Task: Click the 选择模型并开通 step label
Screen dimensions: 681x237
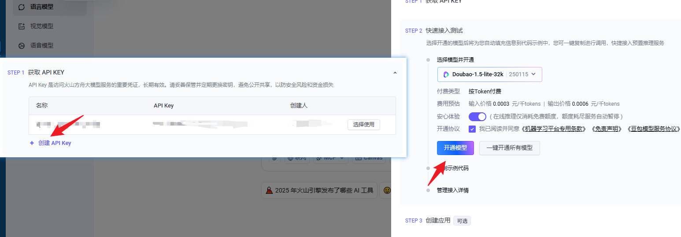Action: pyautogui.click(x=455, y=60)
